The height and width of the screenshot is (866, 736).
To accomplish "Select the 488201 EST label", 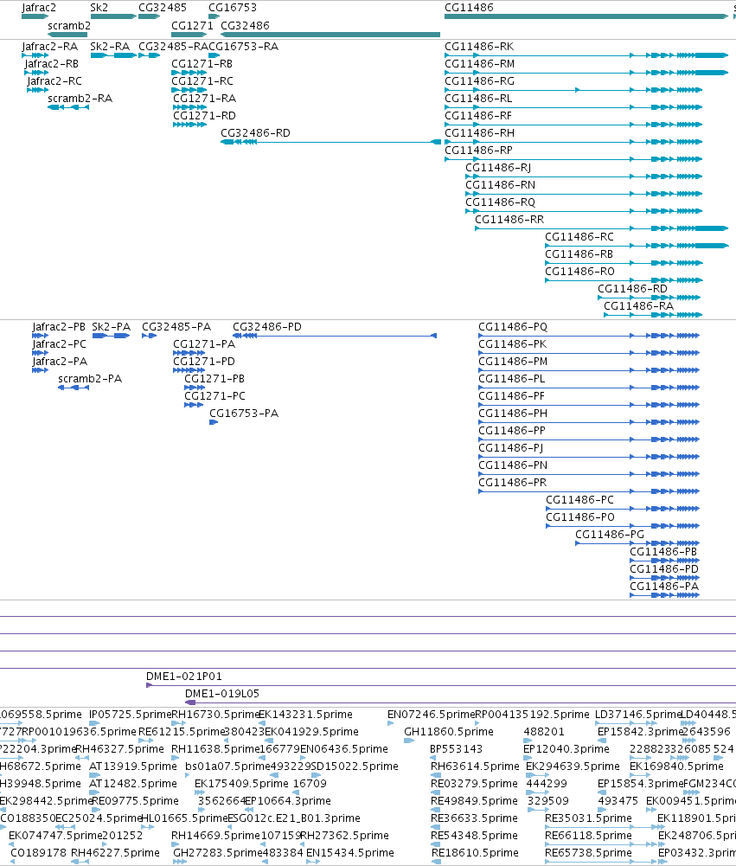I will 544,732.
